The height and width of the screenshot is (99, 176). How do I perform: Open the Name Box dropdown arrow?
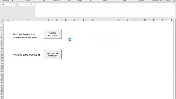(x=13, y=4)
